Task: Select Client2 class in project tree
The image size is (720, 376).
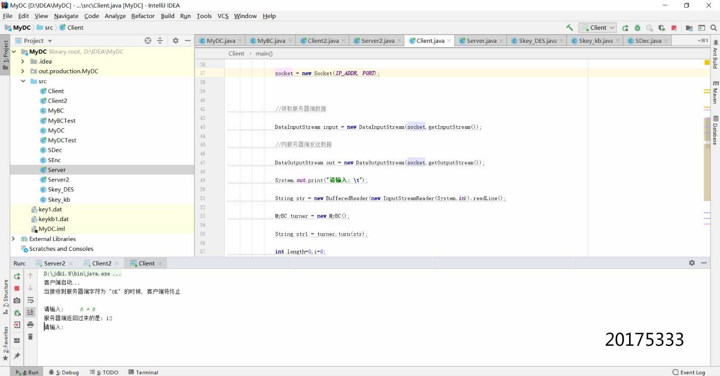Action: [57, 101]
